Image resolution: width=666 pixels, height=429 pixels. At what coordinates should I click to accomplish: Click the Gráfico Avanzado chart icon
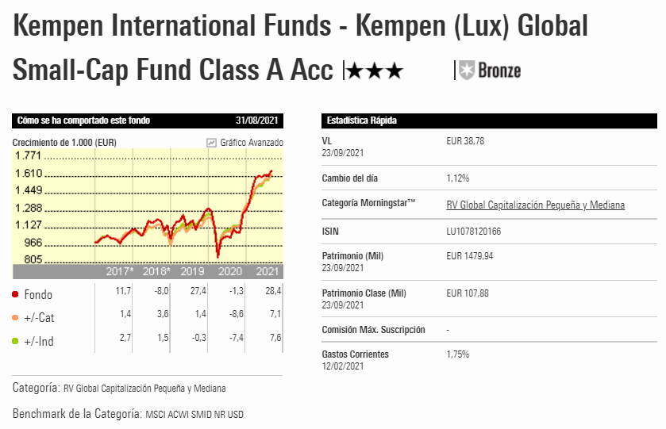click(x=211, y=143)
